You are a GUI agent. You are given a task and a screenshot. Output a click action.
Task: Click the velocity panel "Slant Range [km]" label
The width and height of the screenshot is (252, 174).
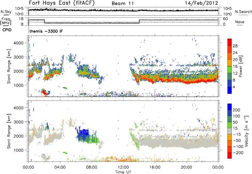click(9, 131)
